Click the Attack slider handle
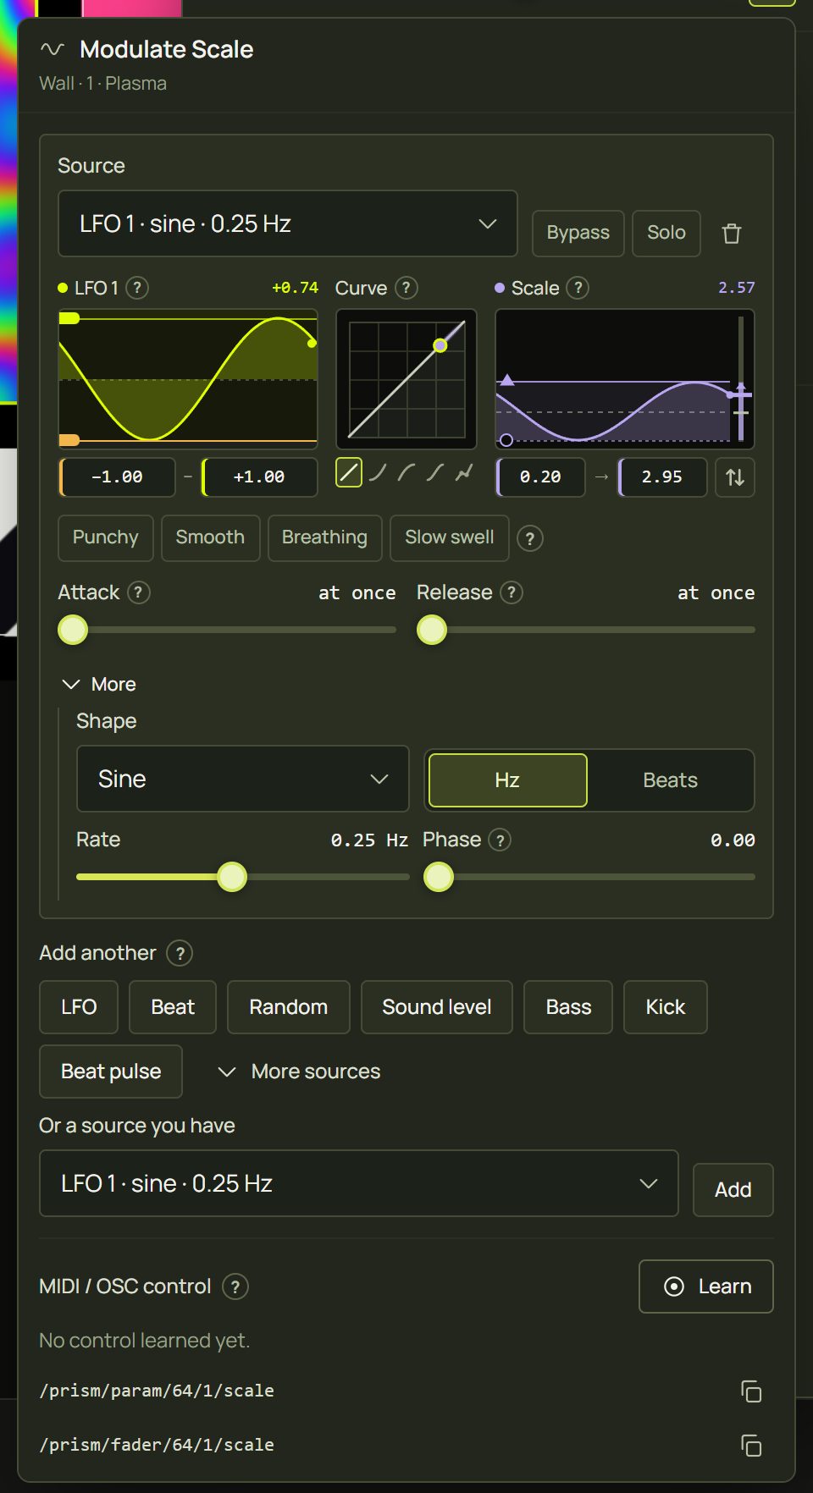Screen dimensions: 813x1493 (x=73, y=630)
